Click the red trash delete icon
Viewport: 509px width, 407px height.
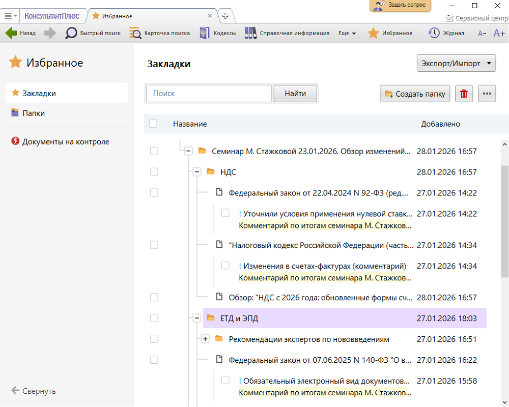pos(464,94)
